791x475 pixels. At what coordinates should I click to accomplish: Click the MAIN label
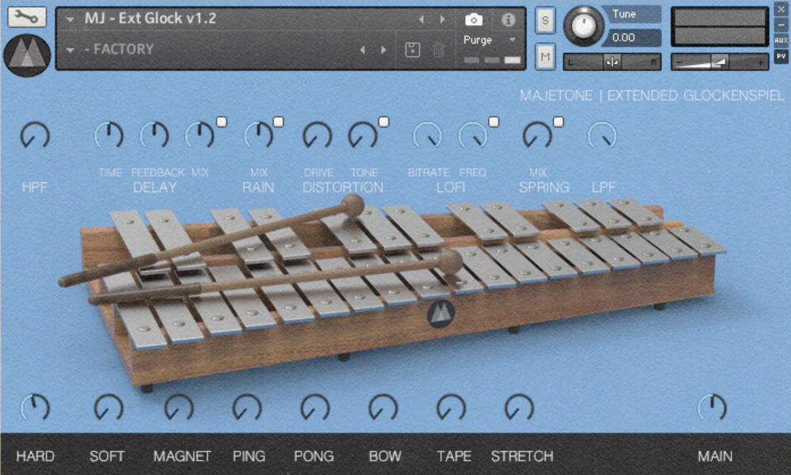point(715,456)
